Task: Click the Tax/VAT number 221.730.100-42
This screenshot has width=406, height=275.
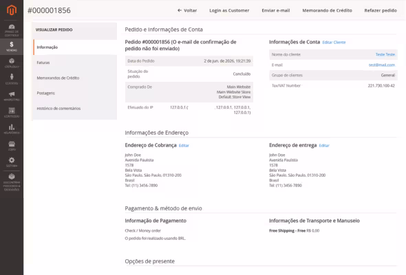Action: [x=381, y=86]
